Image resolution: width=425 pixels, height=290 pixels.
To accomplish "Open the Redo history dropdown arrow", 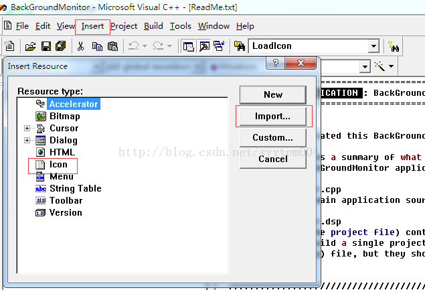I will coord(170,46).
